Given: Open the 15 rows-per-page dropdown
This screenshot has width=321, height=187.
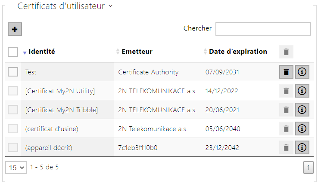Looking at the screenshot, I should pos(16,168).
